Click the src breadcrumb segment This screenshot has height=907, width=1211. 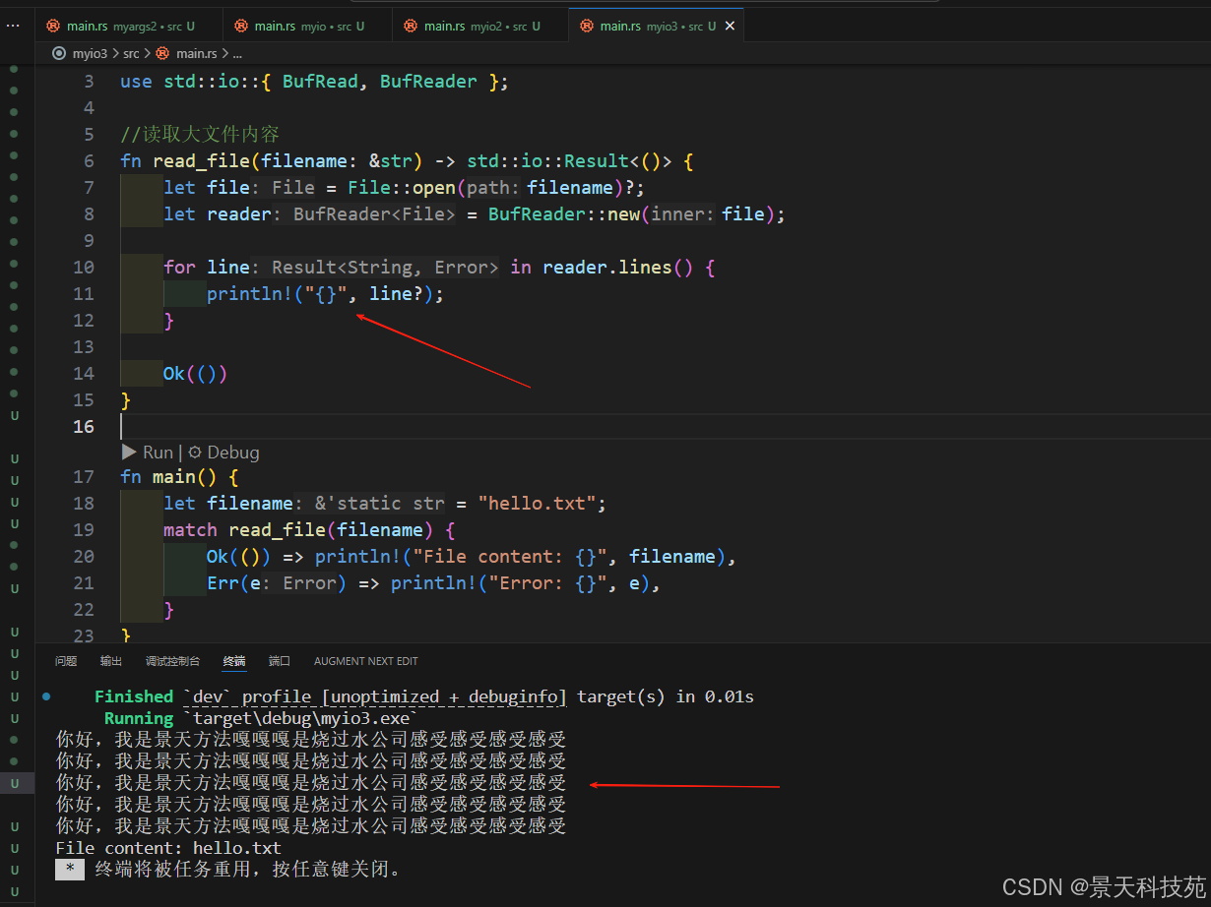[131, 53]
